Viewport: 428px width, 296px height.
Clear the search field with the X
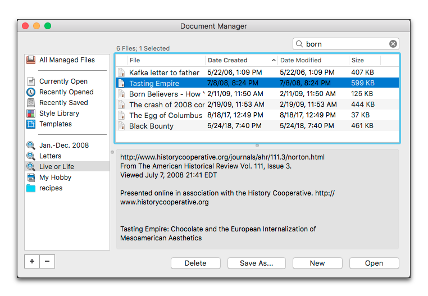click(393, 44)
